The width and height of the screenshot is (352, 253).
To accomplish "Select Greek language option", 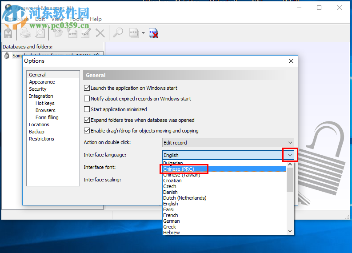I will tap(224, 227).
